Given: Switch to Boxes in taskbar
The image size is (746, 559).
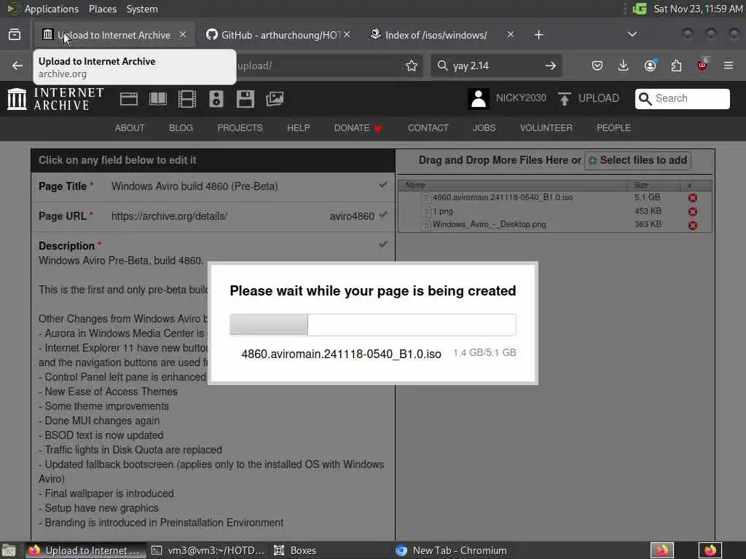Looking at the screenshot, I should [x=296, y=550].
